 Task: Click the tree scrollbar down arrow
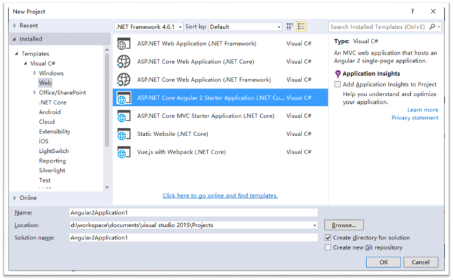pos(107,188)
